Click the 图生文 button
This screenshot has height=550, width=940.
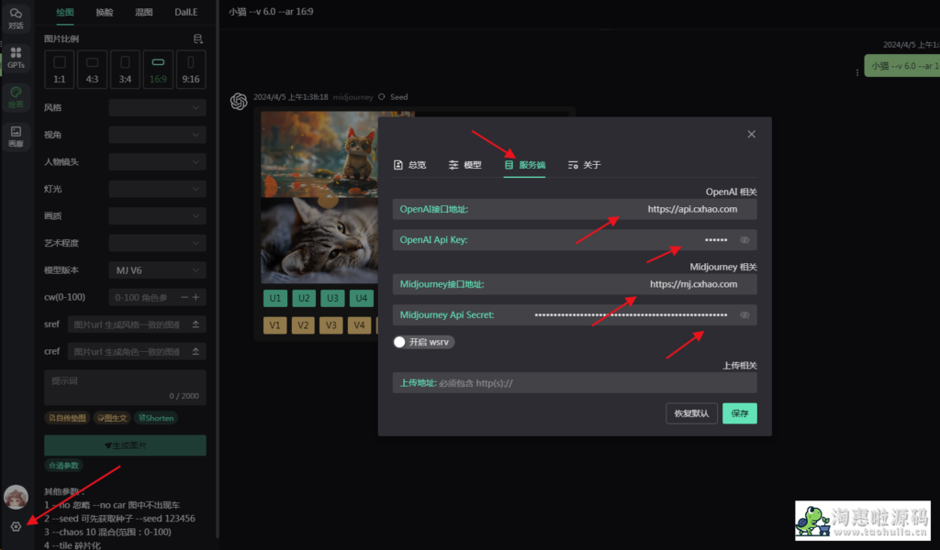(x=112, y=418)
